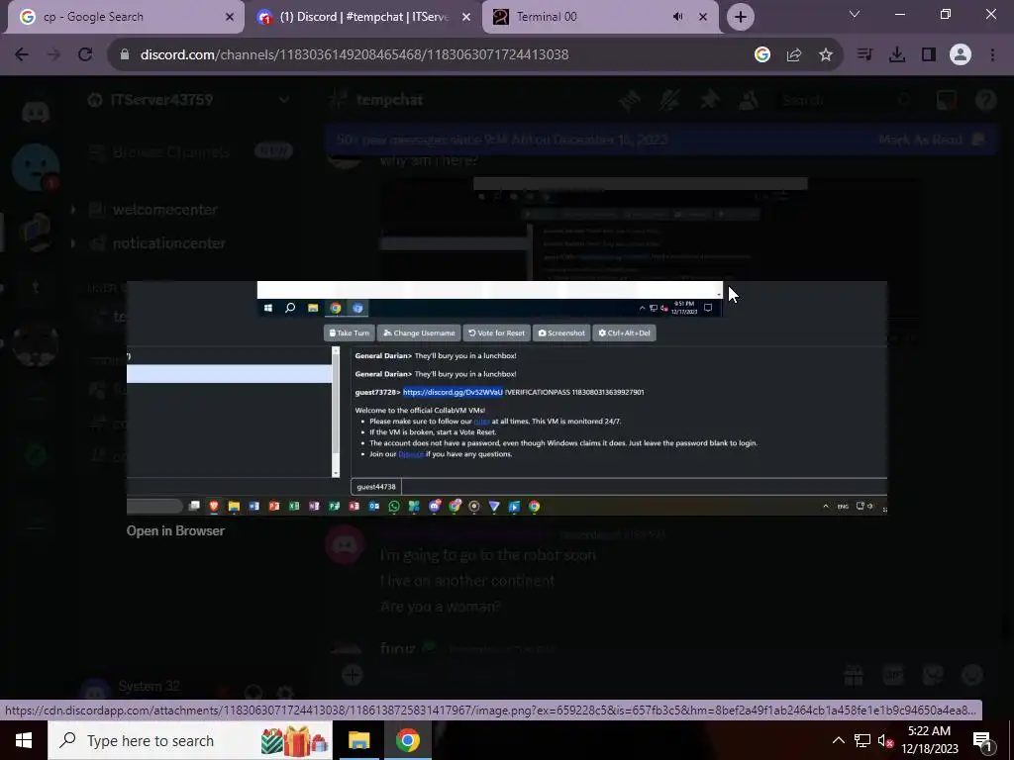
Task: Share this page with the share icon
Action: point(794,55)
